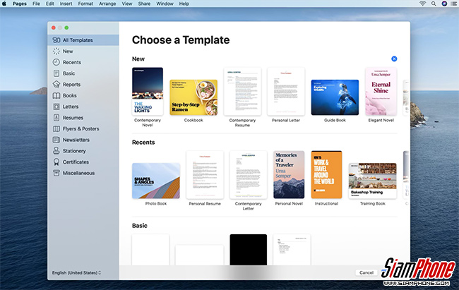
Task: Choose the note-taking Basic template thumbnail
Action: click(292, 250)
